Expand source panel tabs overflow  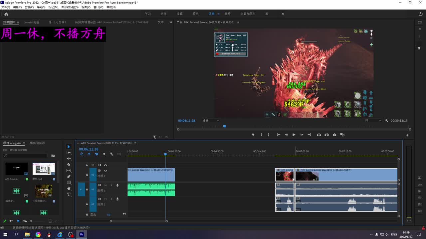coord(171,22)
